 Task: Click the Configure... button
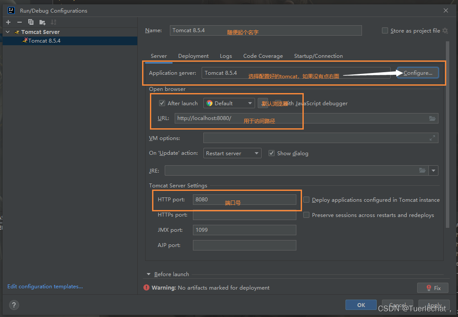(x=418, y=73)
